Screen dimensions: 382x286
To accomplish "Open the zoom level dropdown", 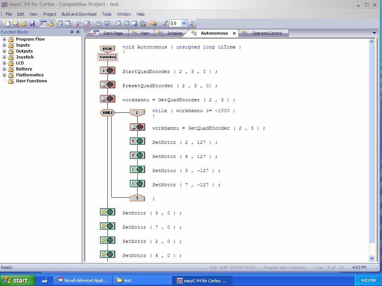I will [184, 23].
